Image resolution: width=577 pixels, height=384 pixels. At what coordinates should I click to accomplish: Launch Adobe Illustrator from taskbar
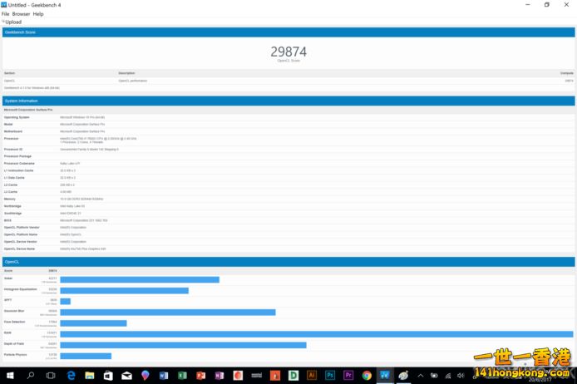pyautogui.click(x=312, y=375)
